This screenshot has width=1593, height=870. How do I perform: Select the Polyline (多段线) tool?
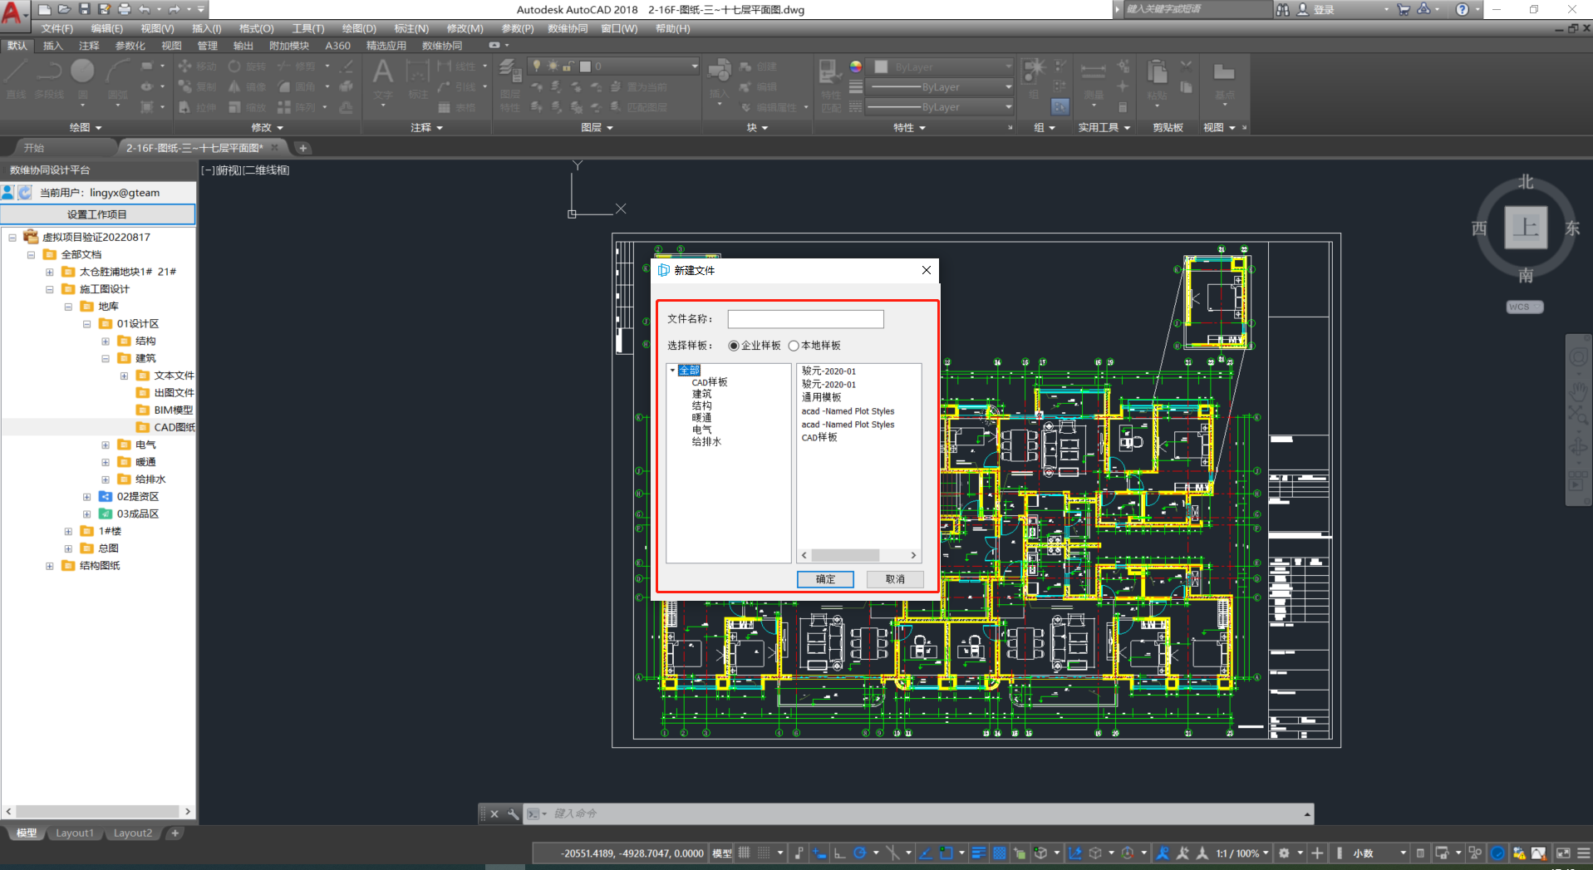pos(49,80)
